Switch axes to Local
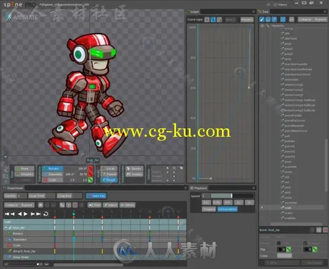 pos(109,169)
